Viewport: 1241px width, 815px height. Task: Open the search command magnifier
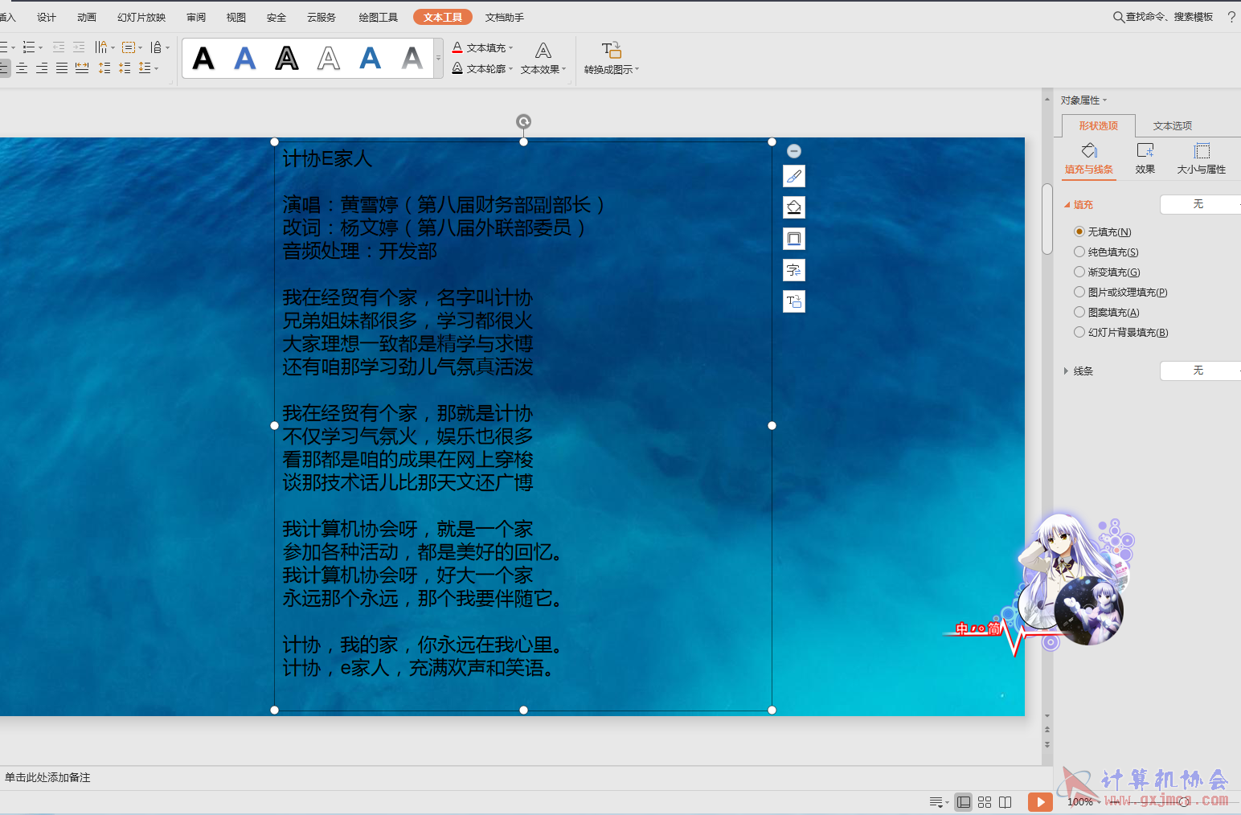click(x=1118, y=17)
